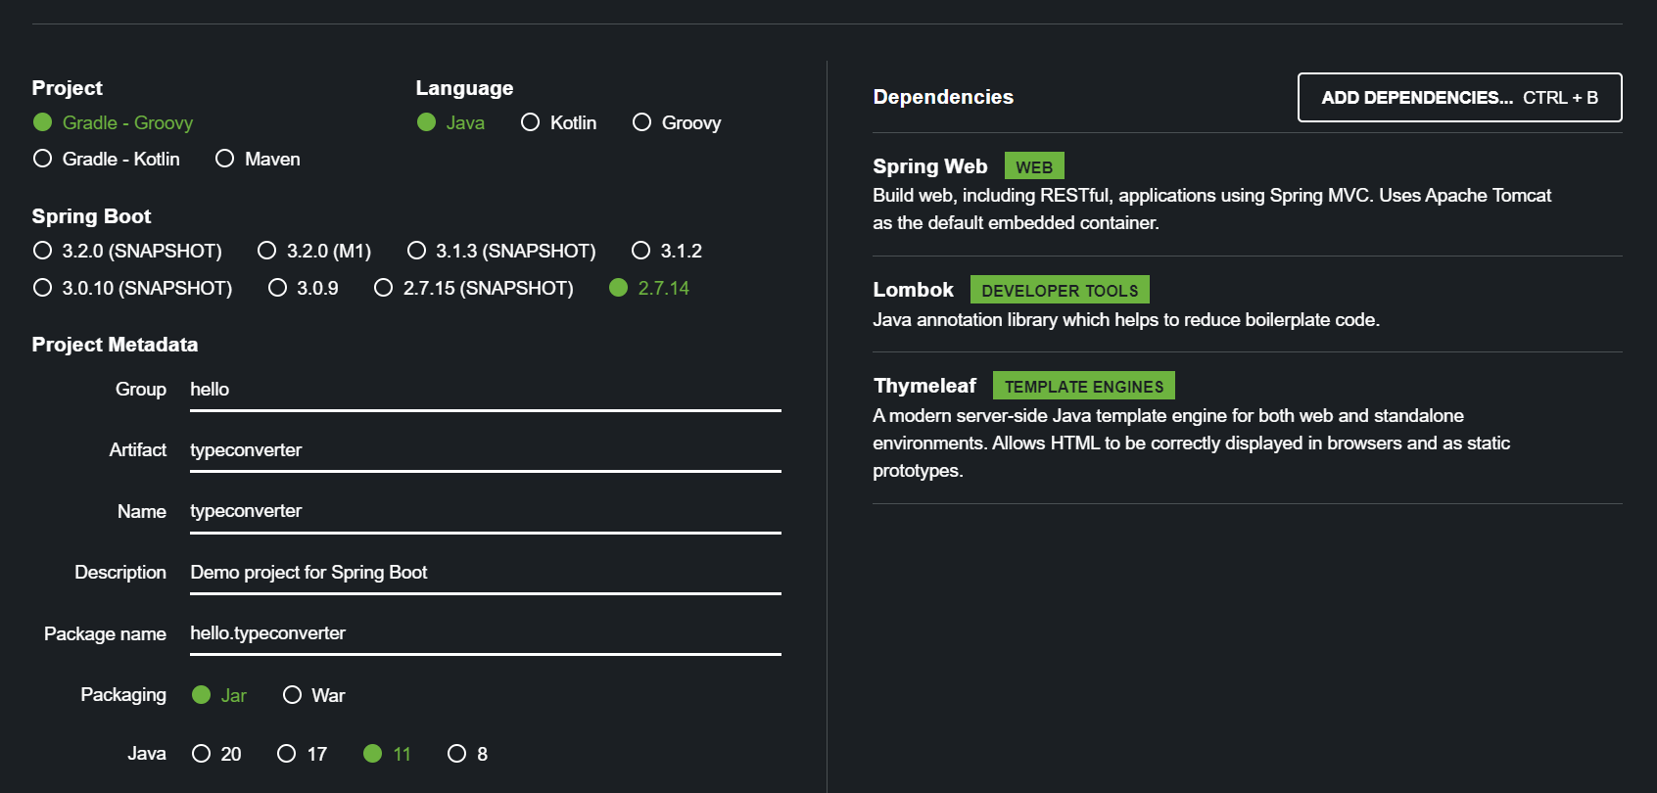Focus the Name input field
This screenshot has height=793, width=1657.
[x=486, y=511]
